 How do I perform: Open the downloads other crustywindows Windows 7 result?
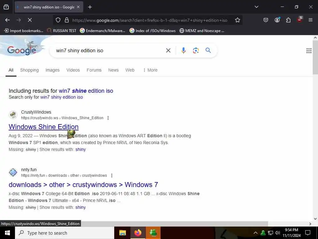coord(83,185)
